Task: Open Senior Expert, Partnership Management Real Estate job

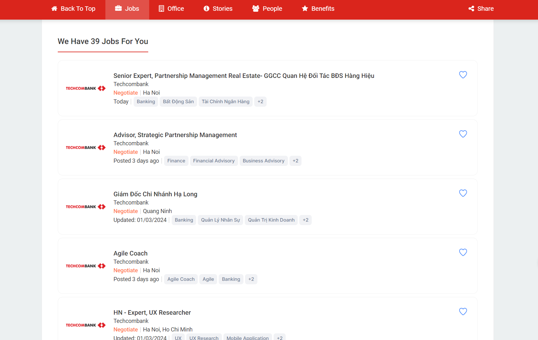Action: click(x=244, y=76)
